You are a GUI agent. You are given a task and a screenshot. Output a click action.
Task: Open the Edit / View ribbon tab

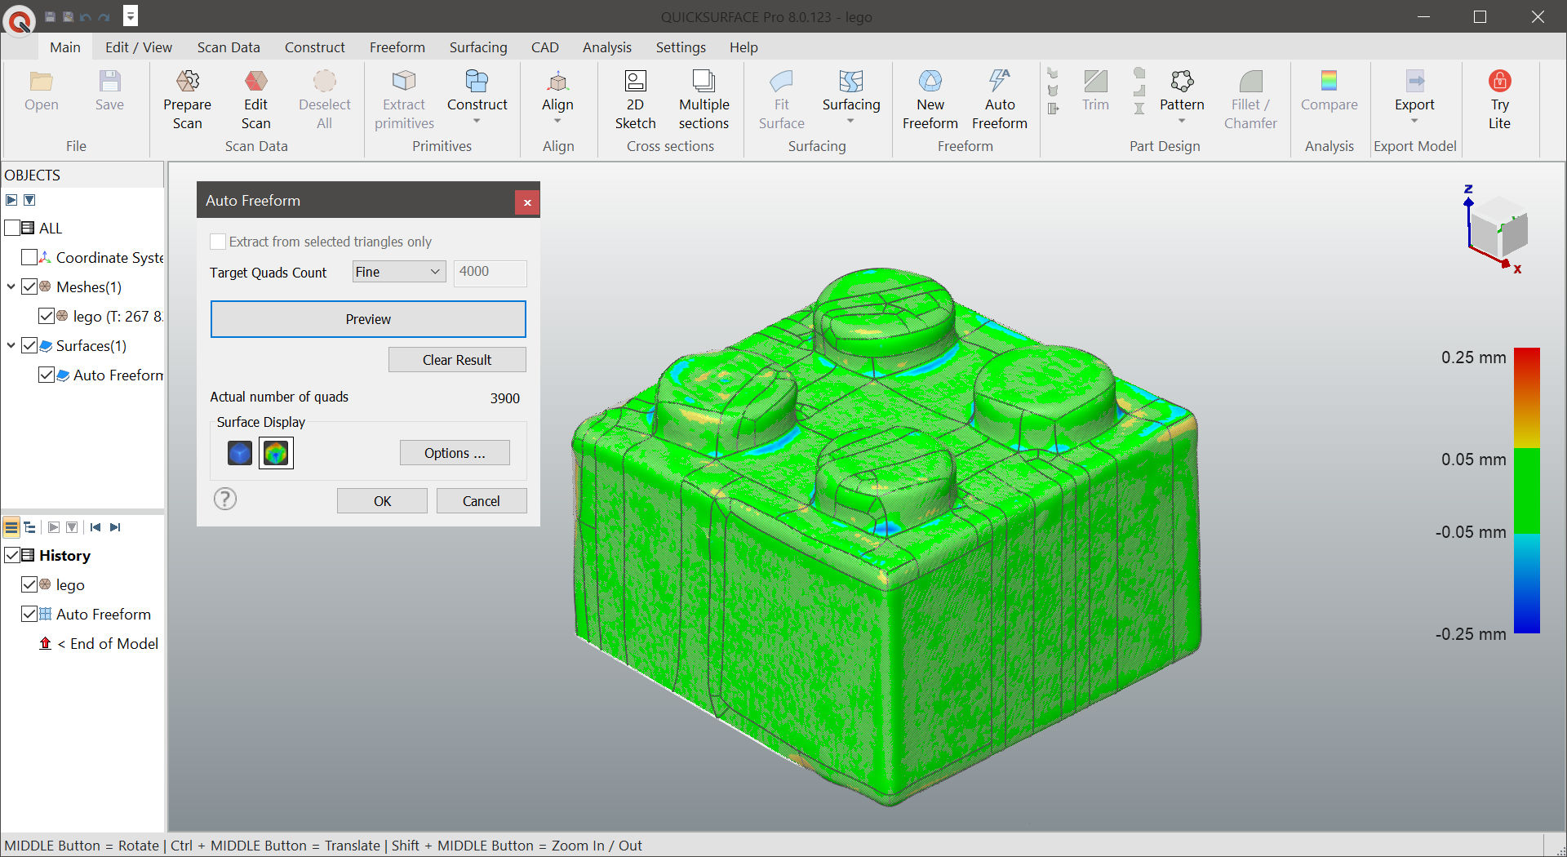tap(139, 47)
